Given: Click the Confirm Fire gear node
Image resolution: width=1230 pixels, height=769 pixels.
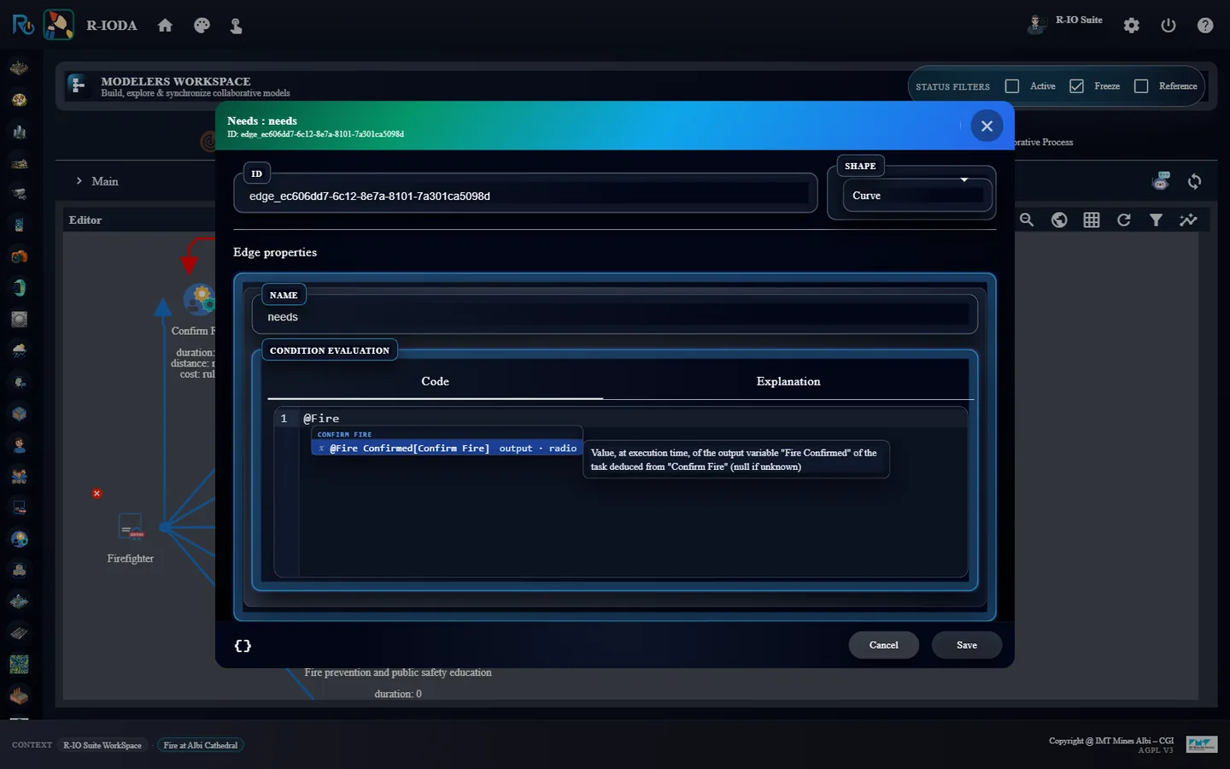Looking at the screenshot, I should pos(200,299).
